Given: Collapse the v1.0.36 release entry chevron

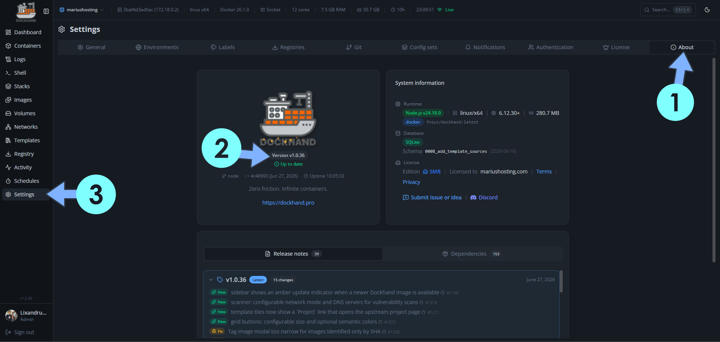Looking at the screenshot, I should click(211, 280).
